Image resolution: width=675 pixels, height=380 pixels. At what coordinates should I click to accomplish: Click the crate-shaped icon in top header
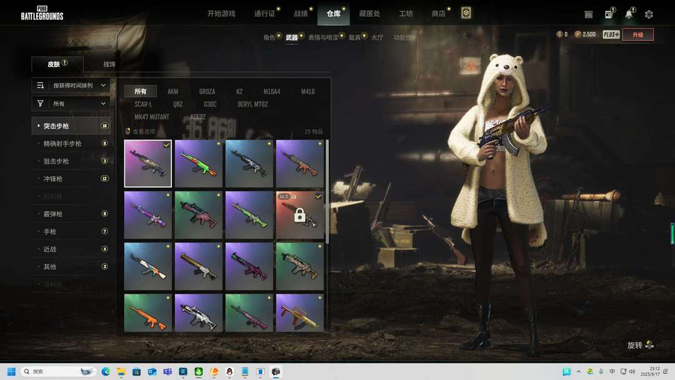point(589,14)
